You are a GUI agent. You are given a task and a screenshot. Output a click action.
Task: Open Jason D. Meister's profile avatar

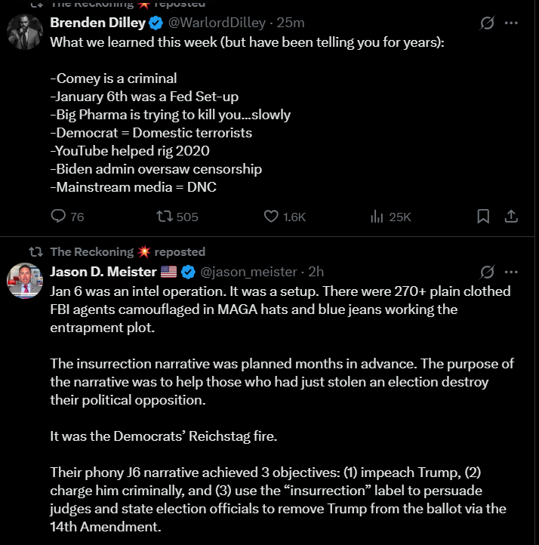click(25, 281)
